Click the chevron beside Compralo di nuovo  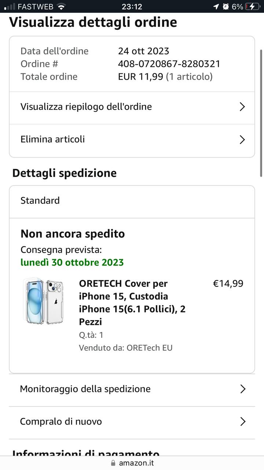pos(242,422)
